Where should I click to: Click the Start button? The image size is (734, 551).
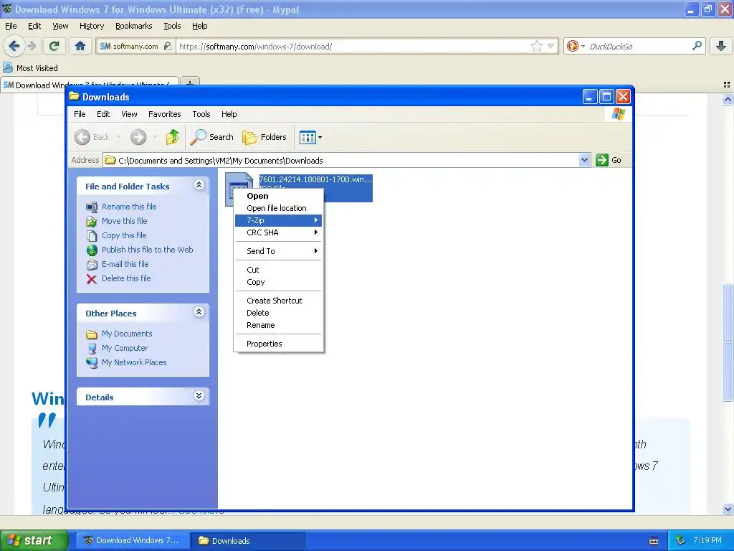pyautogui.click(x=34, y=540)
